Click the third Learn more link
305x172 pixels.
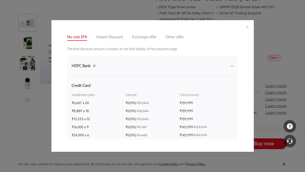[x=276, y=99]
